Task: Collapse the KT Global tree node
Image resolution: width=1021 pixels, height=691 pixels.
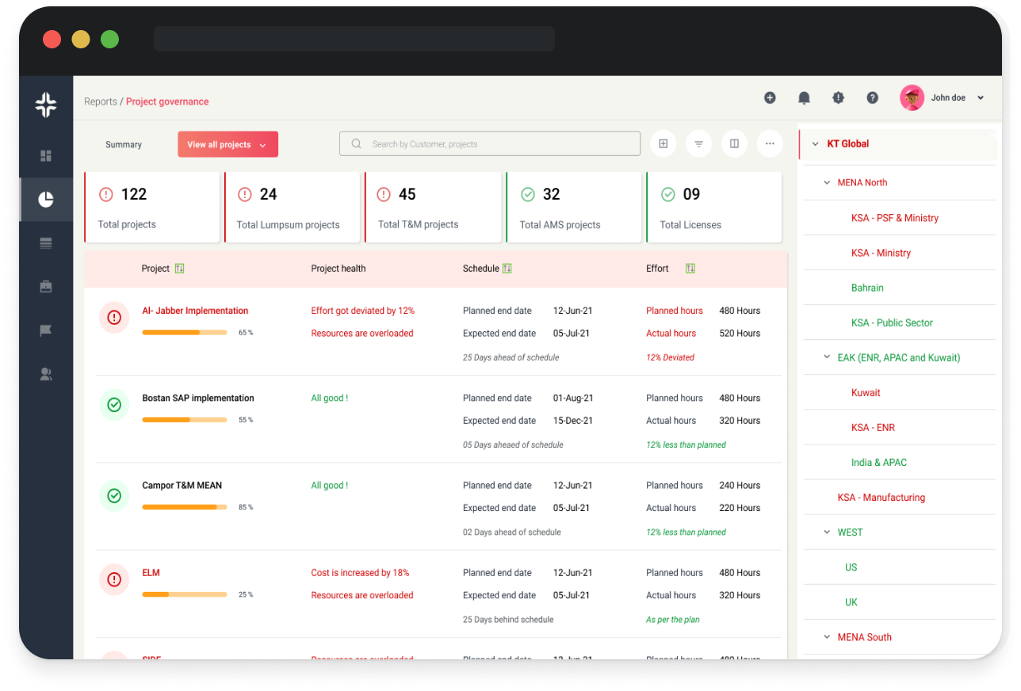Action: click(x=815, y=144)
